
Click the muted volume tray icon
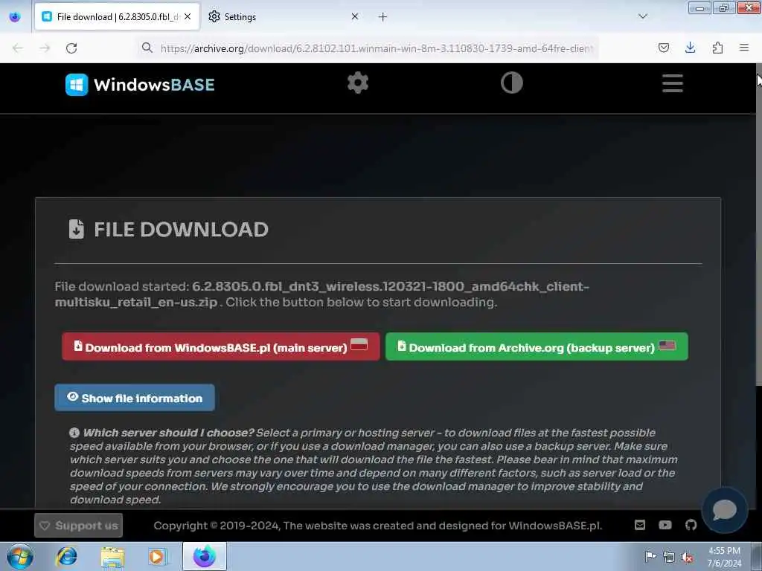pos(687,557)
